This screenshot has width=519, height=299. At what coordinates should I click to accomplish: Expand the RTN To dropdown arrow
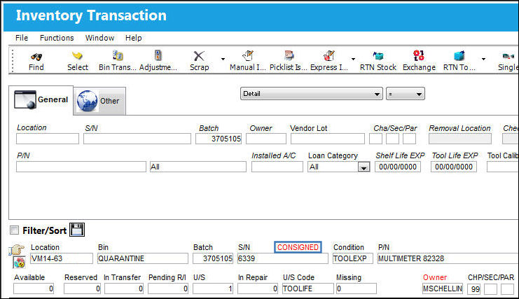(483, 60)
